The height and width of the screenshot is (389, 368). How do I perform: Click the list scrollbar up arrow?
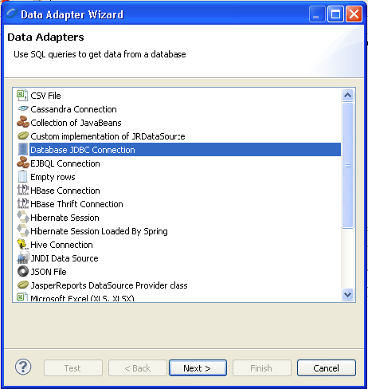coord(347,95)
